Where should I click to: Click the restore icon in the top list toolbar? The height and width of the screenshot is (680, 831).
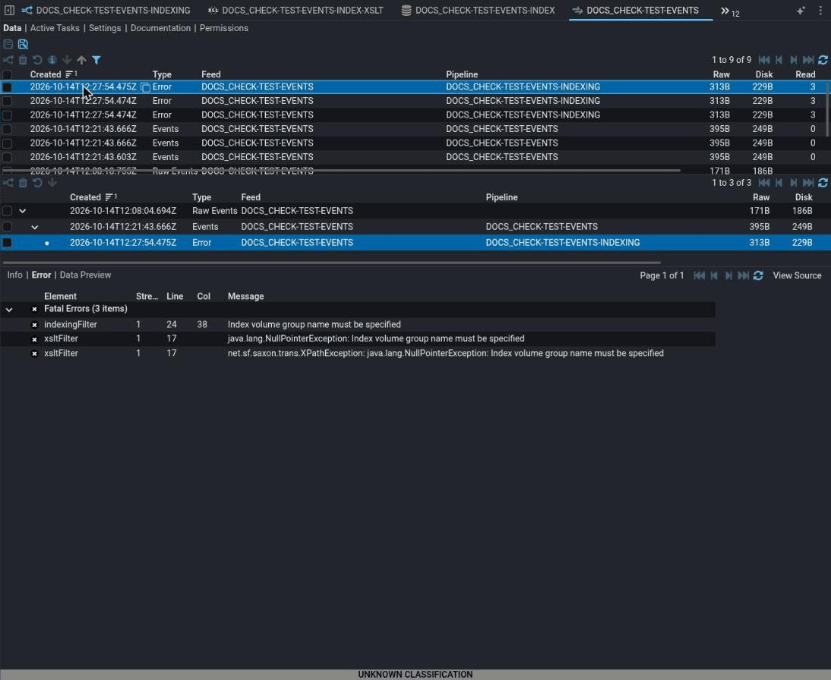pyautogui.click(x=37, y=60)
